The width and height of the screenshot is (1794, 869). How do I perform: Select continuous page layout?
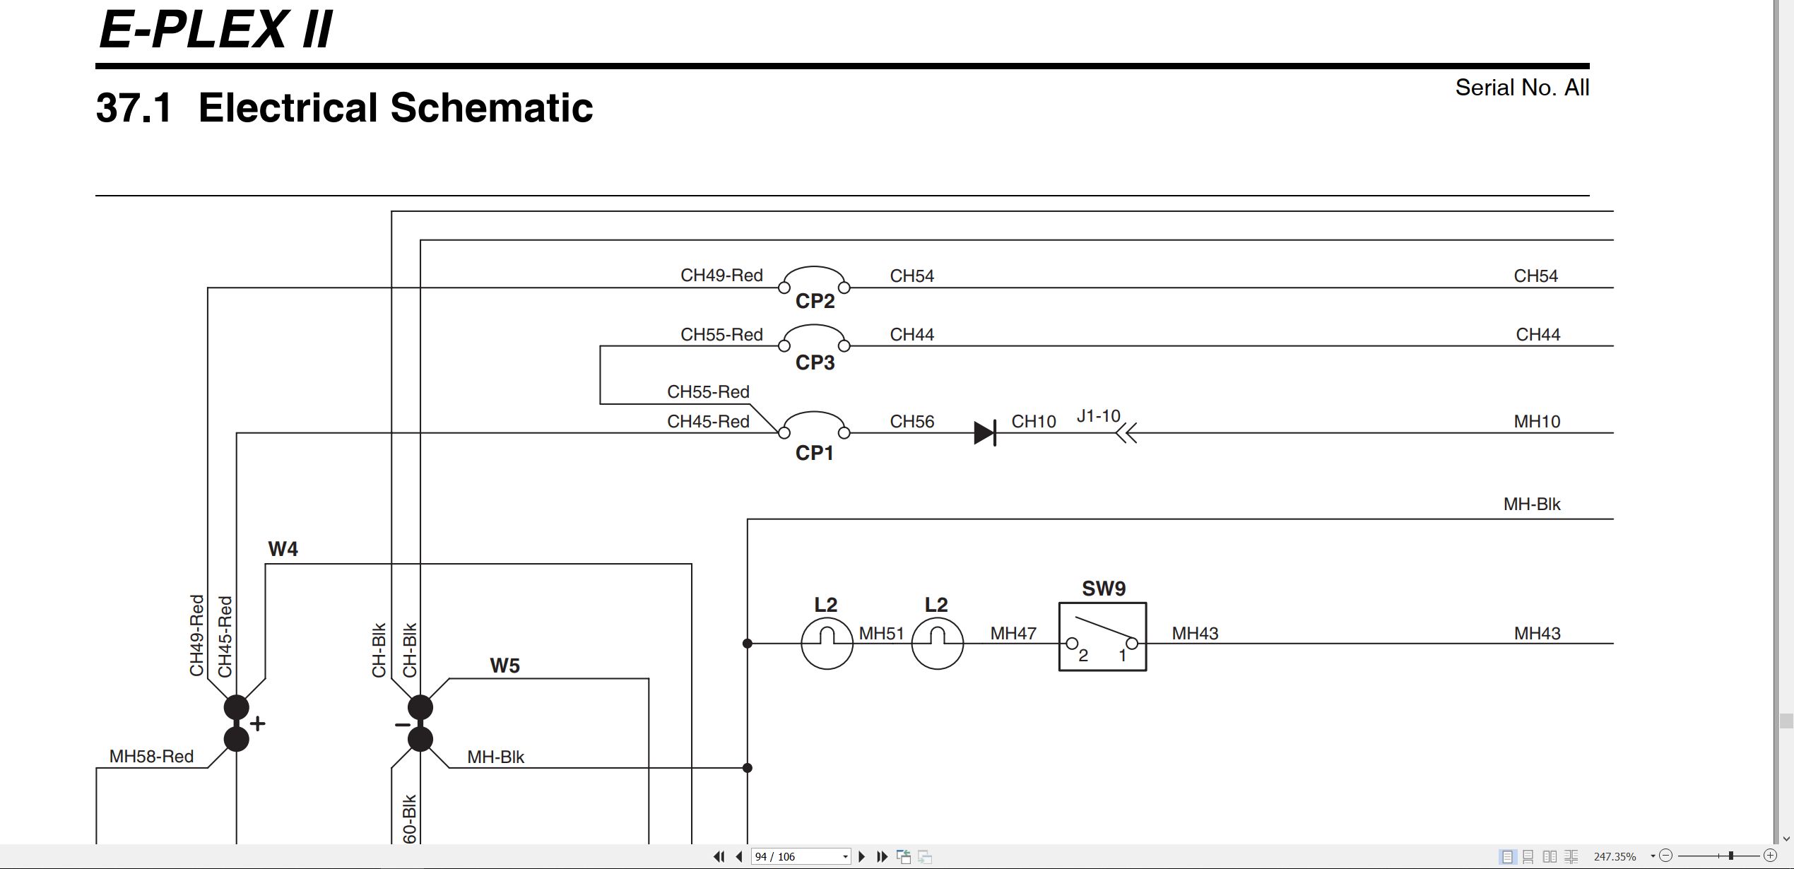click(1528, 856)
